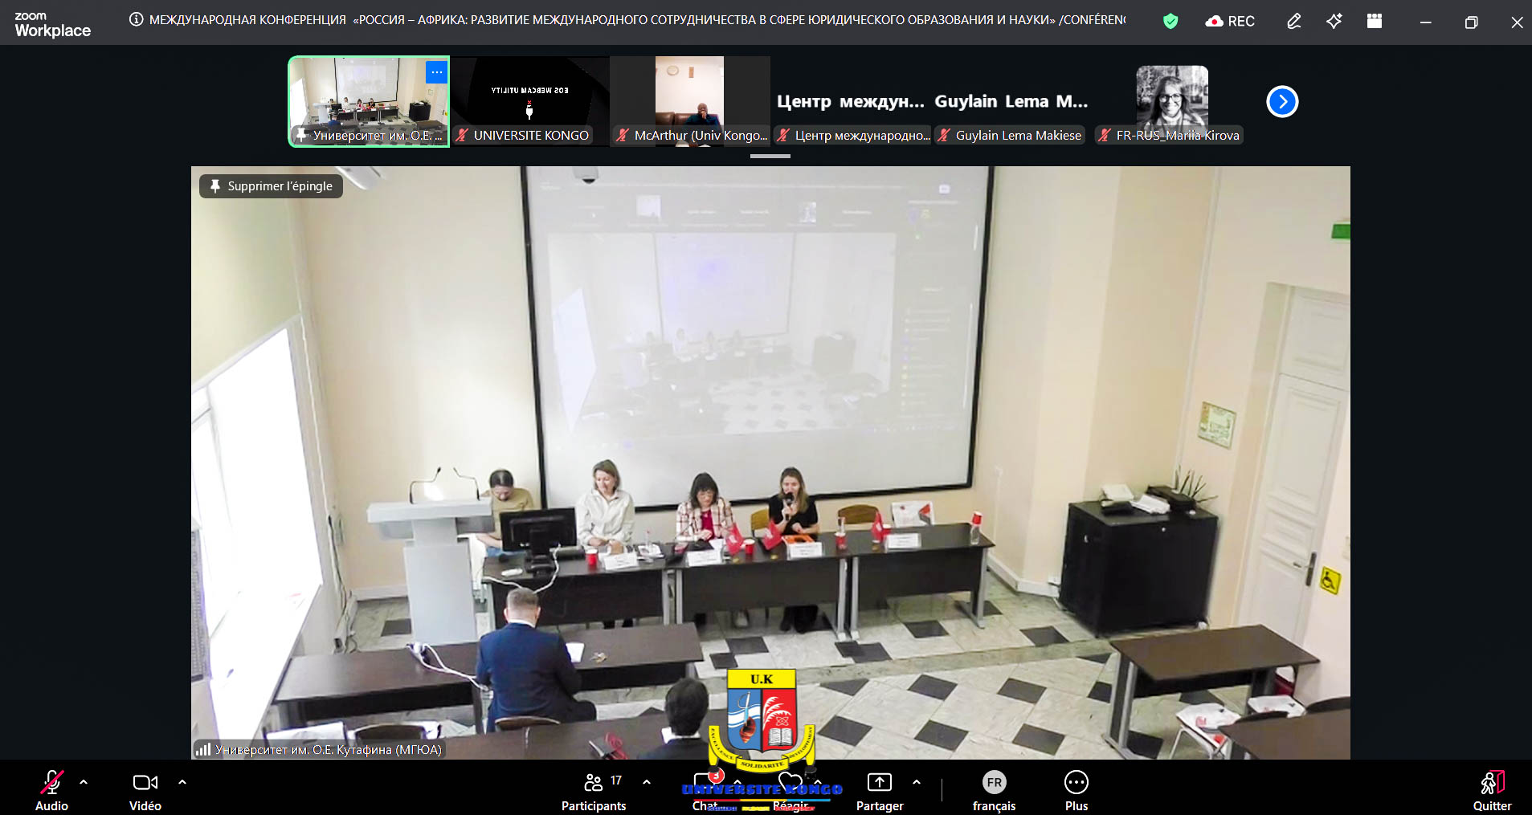Open the Plus more options menu
Image resolution: width=1532 pixels, height=815 pixels.
tap(1076, 791)
